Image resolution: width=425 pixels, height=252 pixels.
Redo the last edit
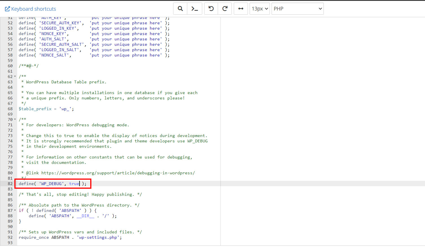(225, 8)
